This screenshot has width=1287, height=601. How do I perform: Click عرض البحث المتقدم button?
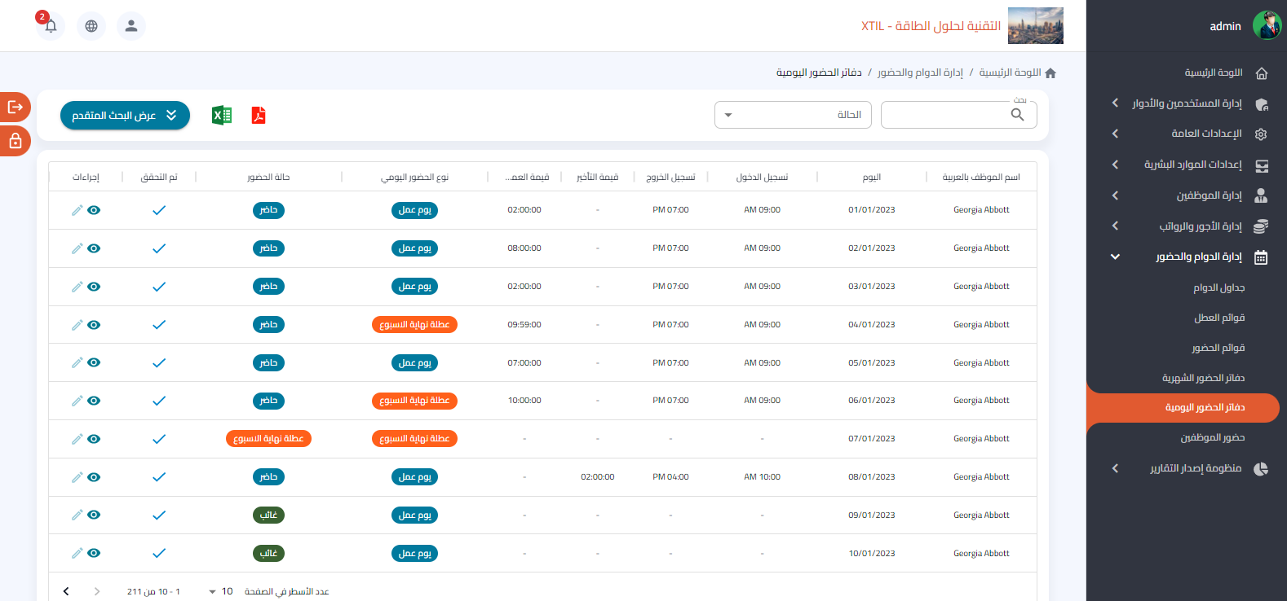coord(125,116)
